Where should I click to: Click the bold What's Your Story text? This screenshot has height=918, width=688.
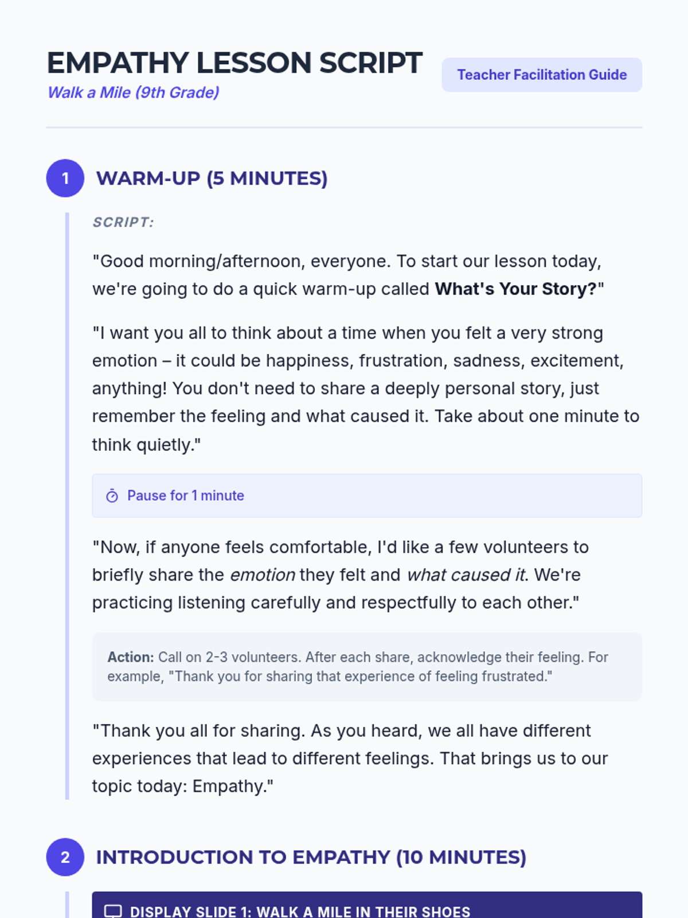click(x=515, y=289)
